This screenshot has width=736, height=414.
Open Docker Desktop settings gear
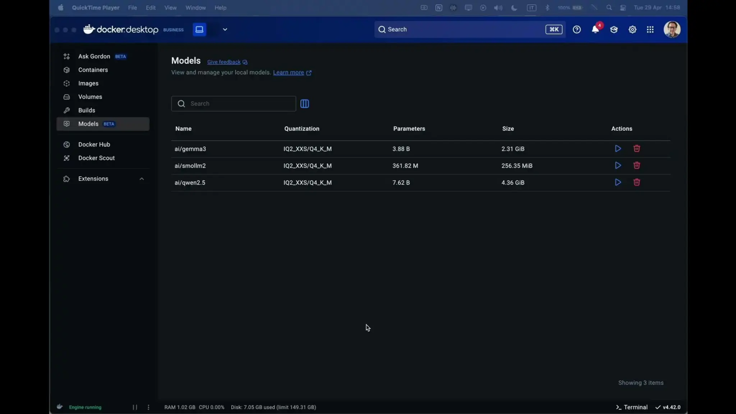coord(632,29)
